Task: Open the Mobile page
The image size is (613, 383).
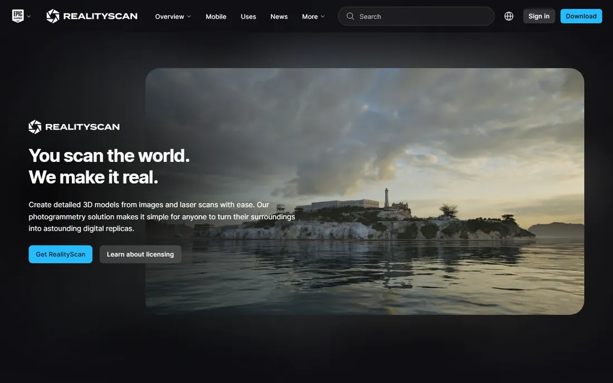Action: [x=216, y=16]
